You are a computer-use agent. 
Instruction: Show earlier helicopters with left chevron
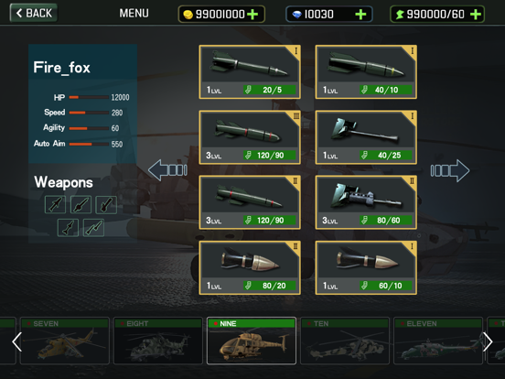(x=16, y=342)
